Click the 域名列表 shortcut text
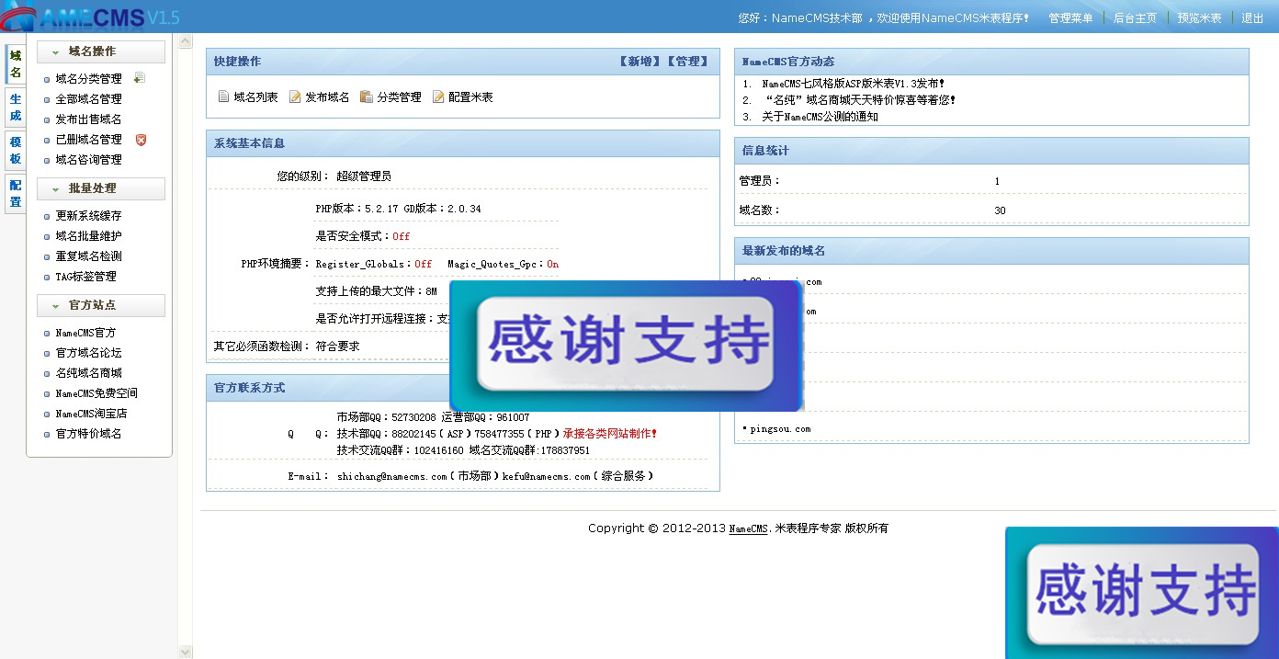This screenshot has height=659, width=1279. [x=255, y=97]
